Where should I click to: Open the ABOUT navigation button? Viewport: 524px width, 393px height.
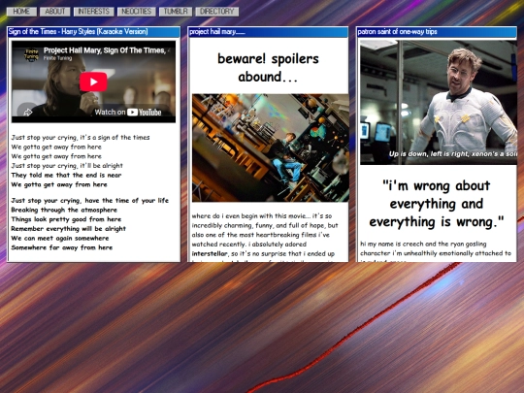click(x=54, y=12)
